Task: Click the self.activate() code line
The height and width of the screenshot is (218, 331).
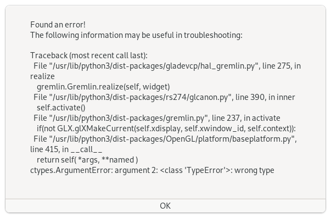Action: coord(61,108)
